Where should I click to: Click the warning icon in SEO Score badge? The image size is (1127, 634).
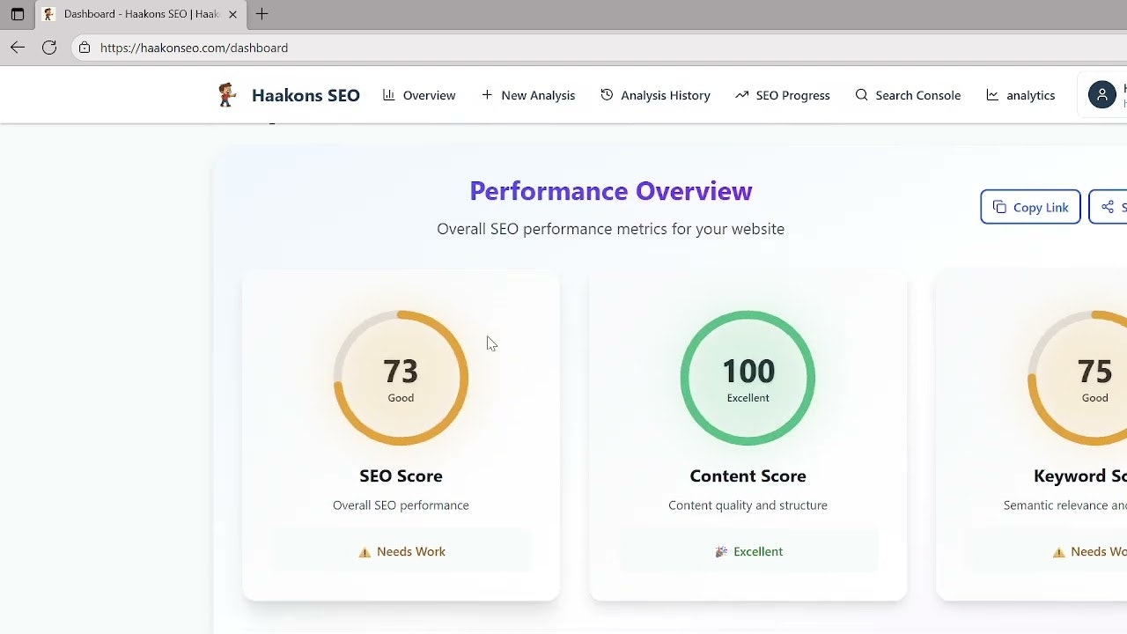pyautogui.click(x=365, y=552)
